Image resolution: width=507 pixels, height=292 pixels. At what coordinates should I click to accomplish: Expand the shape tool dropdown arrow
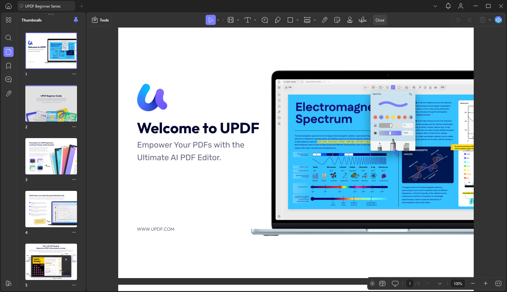(298, 20)
